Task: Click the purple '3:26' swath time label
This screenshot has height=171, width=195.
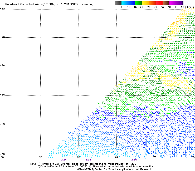Action: tap(134, 160)
